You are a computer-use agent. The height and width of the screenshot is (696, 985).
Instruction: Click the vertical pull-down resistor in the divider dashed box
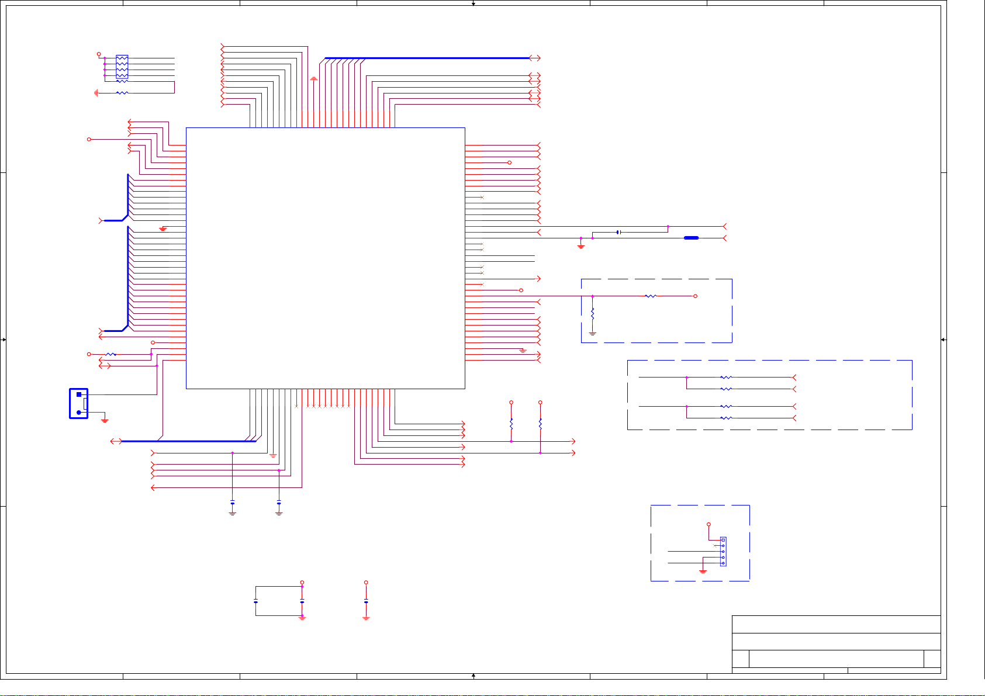pyautogui.click(x=593, y=314)
